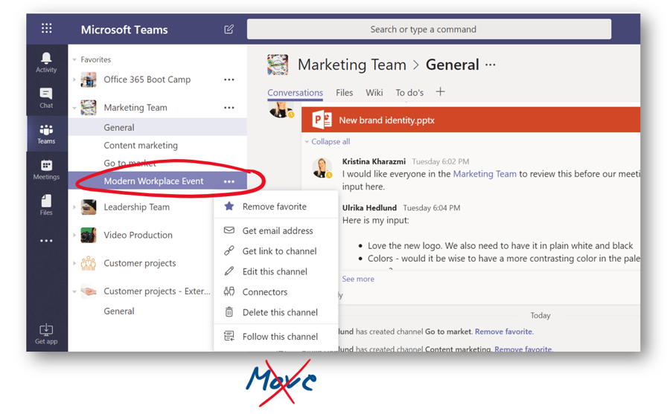Click Collapse all in conversation
This screenshot has height=414, width=670.
pos(331,142)
